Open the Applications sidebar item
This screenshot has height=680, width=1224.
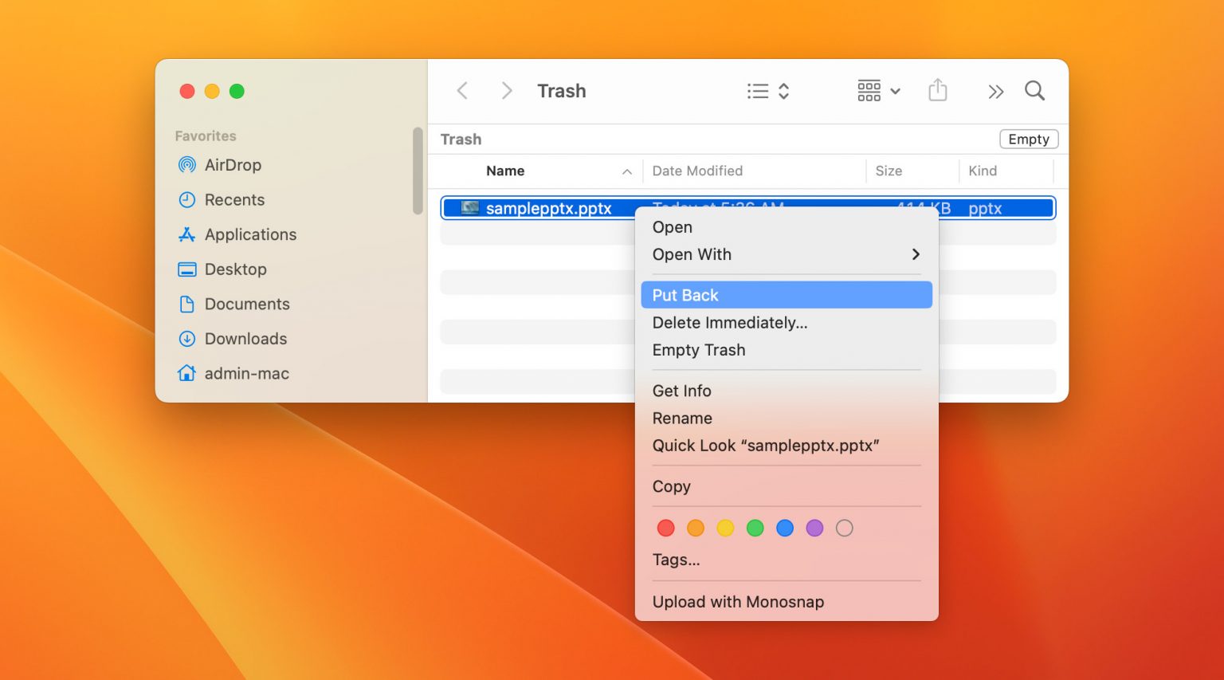pos(250,234)
